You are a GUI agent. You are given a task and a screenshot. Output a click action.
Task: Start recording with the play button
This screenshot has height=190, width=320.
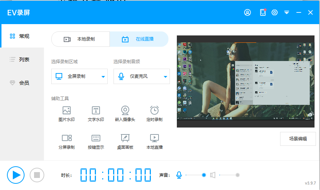16,175
